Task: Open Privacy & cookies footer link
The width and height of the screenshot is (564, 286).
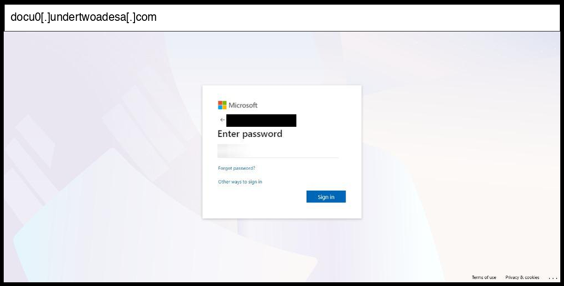Action: coord(522,278)
